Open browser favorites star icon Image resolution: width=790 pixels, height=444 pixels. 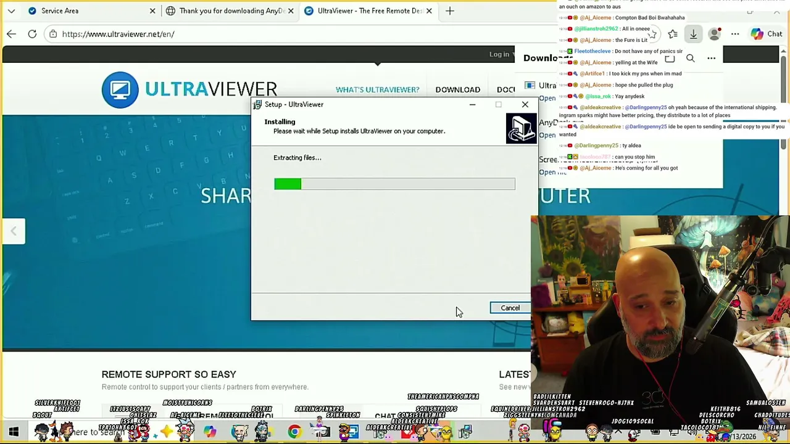(x=673, y=34)
